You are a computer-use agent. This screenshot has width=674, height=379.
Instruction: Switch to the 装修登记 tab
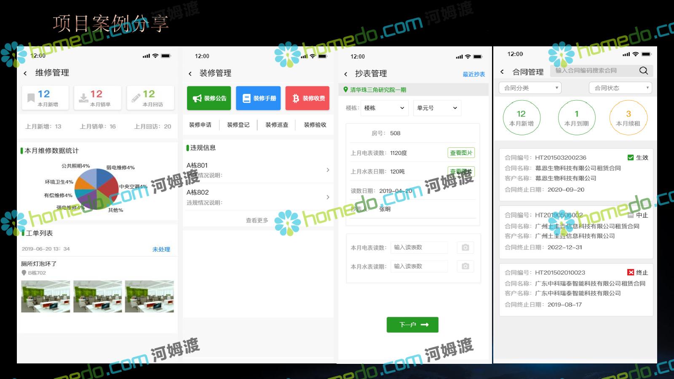click(x=238, y=125)
